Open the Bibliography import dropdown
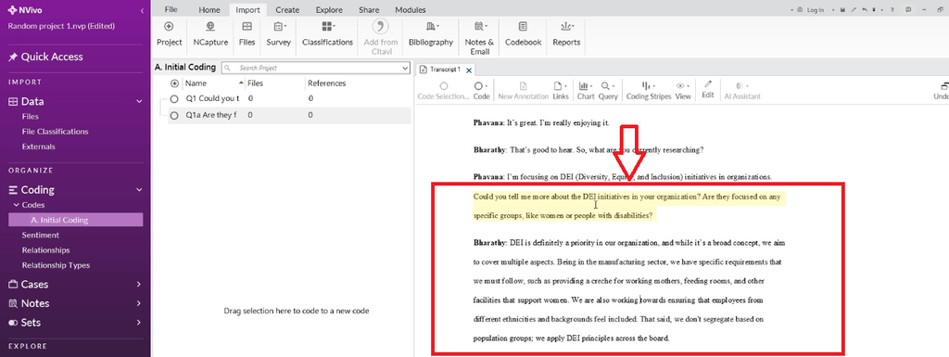The image size is (949, 357). tap(431, 34)
